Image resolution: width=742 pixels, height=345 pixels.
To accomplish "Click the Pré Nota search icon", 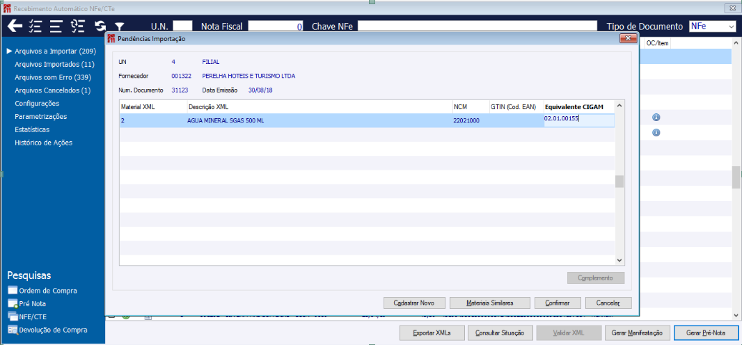I will 13,304.
